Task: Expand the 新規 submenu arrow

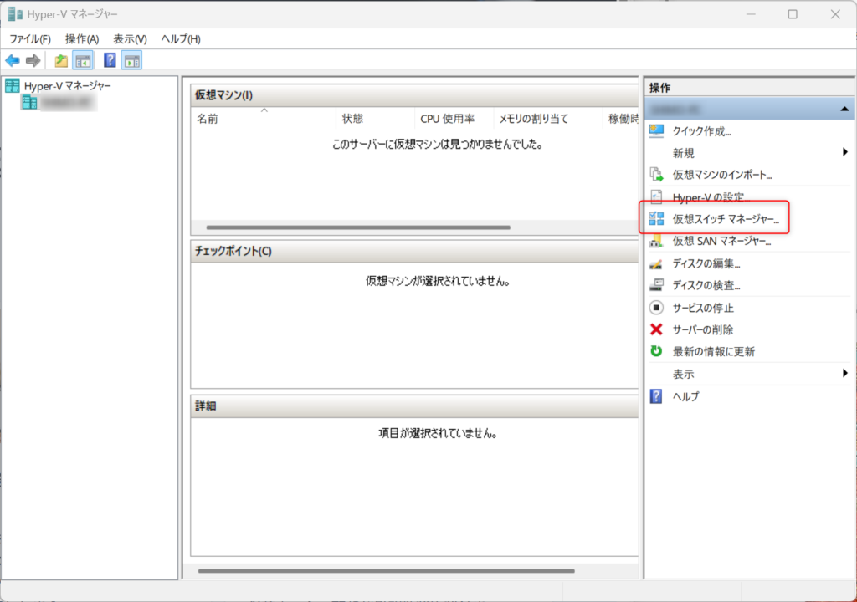Action: (844, 153)
